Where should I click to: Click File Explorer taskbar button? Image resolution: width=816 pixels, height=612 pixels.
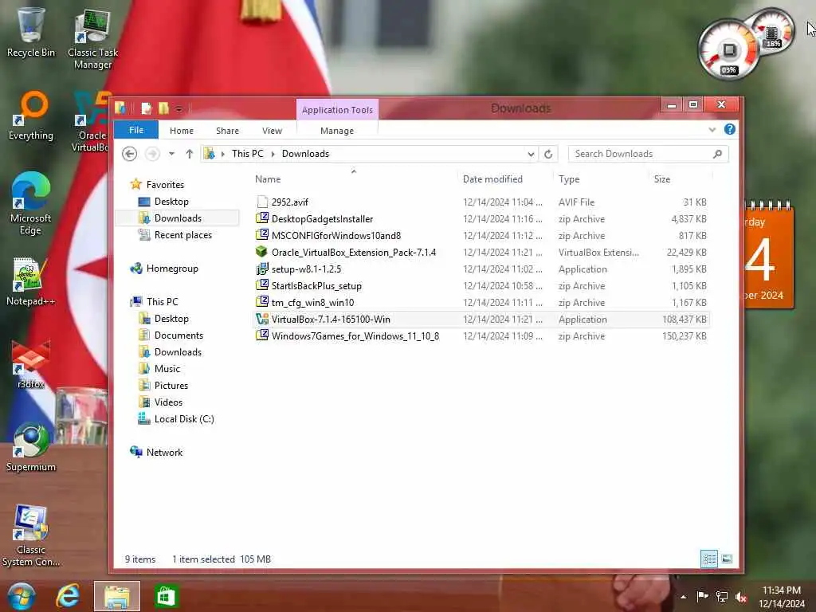[x=117, y=596]
